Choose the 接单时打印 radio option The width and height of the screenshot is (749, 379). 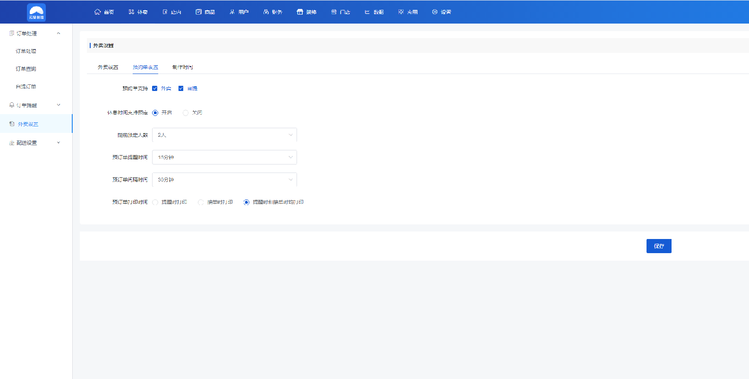point(201,202)
